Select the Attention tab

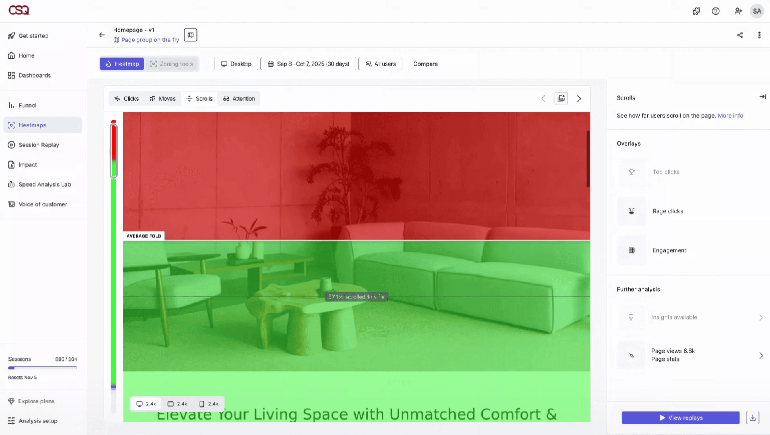(239, 99)
